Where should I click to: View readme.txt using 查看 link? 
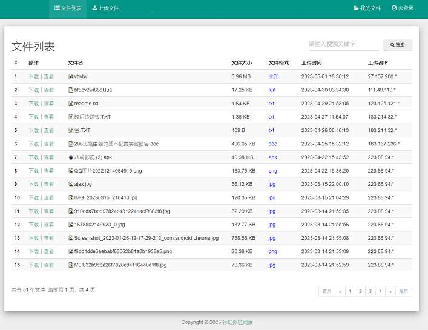(49, 104)
